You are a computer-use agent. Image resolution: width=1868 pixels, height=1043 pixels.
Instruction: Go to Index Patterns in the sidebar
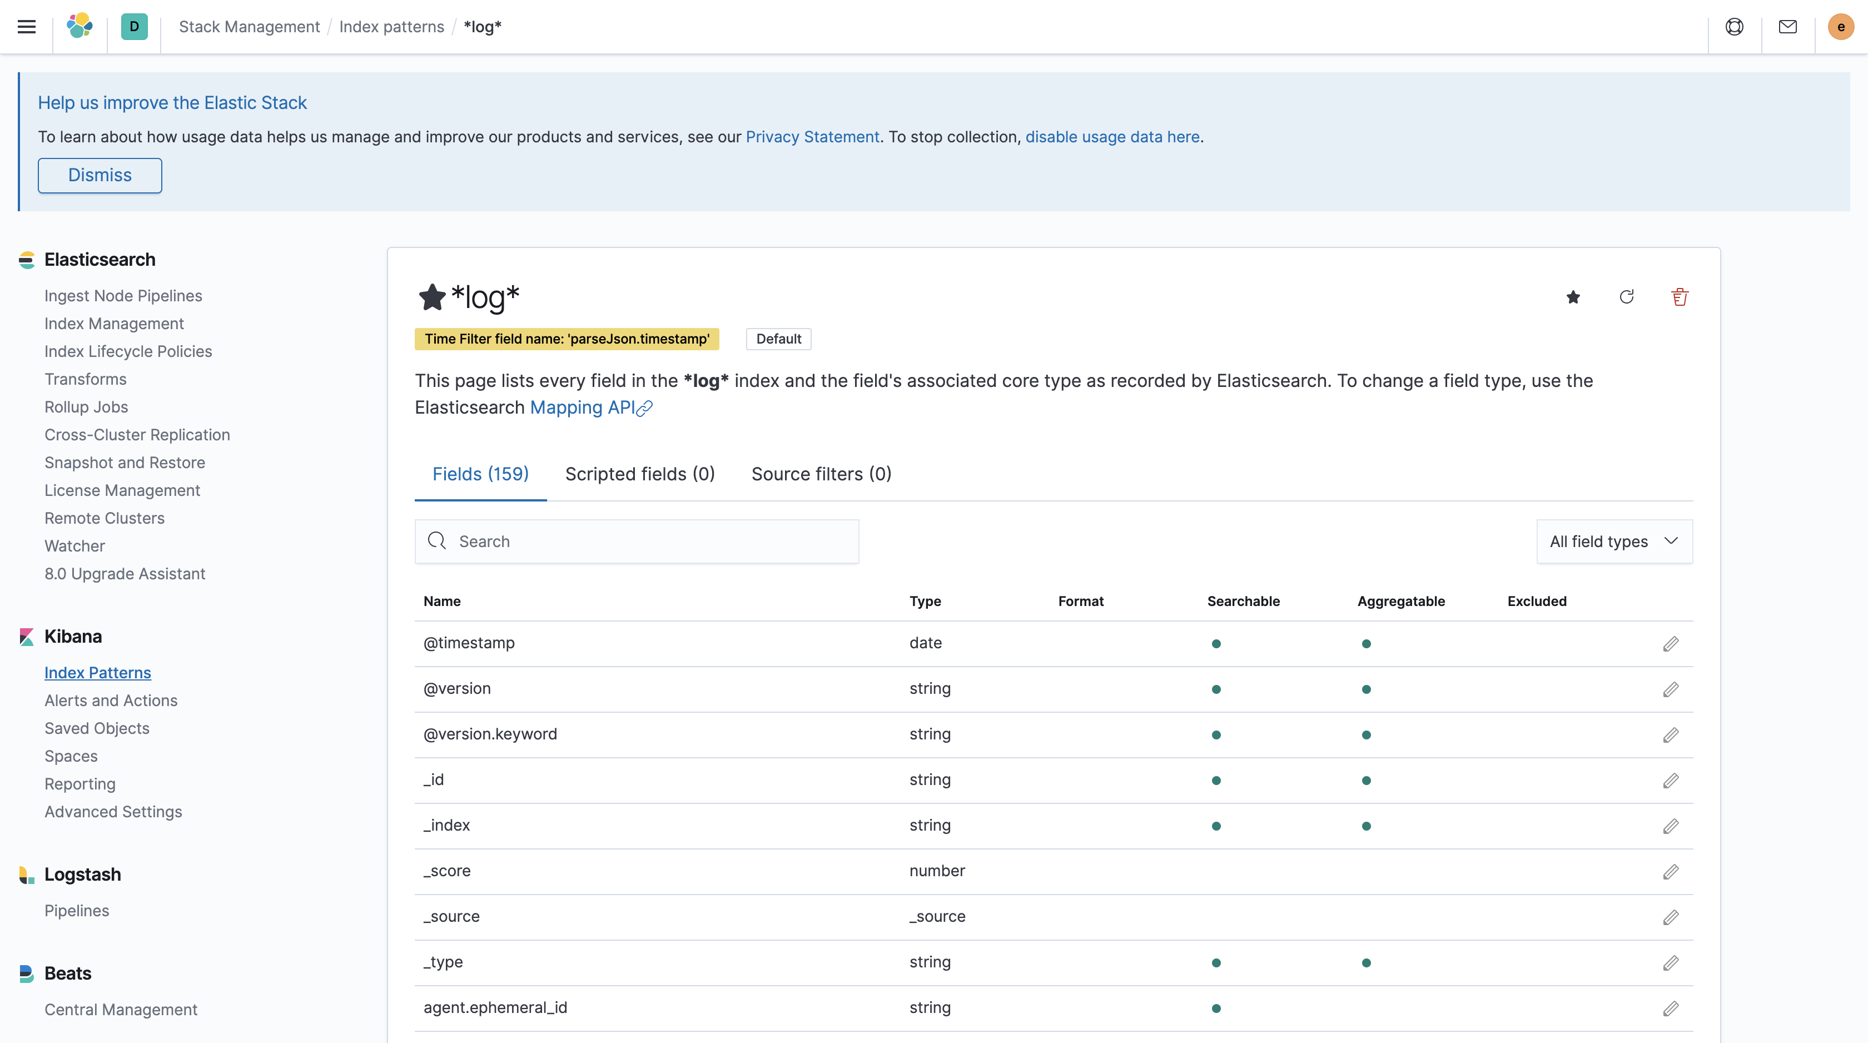tap(97, 672)
